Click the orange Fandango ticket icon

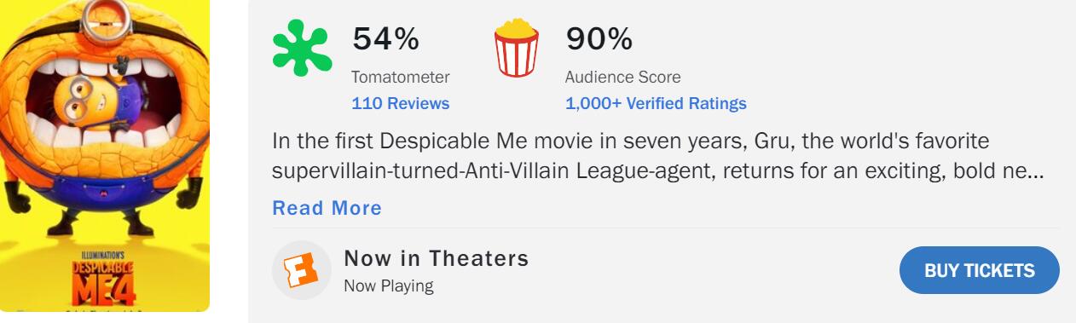coord(301,270)
